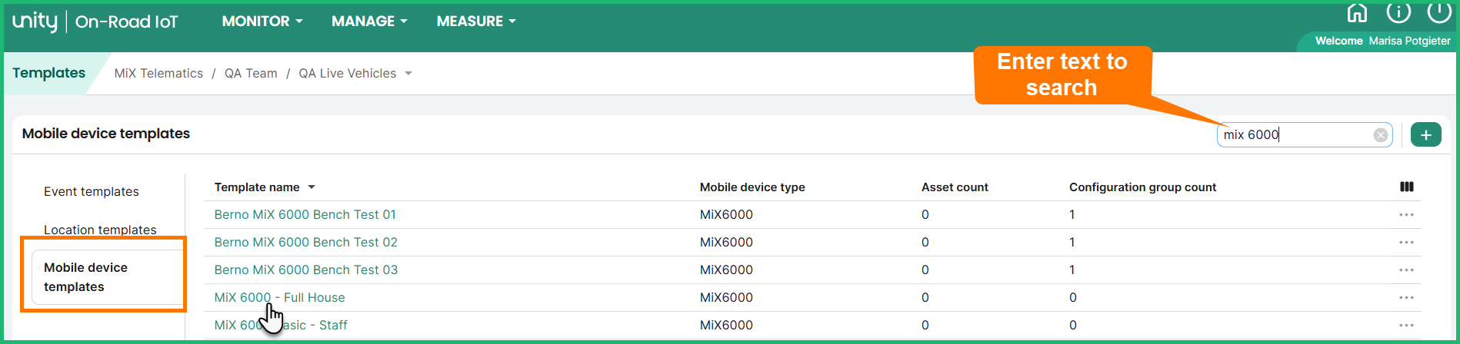Click the Asset count column header

coord(955,187)
